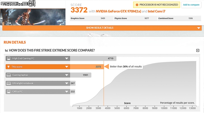Viewport: 204px width, 113px height.
Task: Click Better than 36% of all results tooltip
Action: tap(126, 67)
